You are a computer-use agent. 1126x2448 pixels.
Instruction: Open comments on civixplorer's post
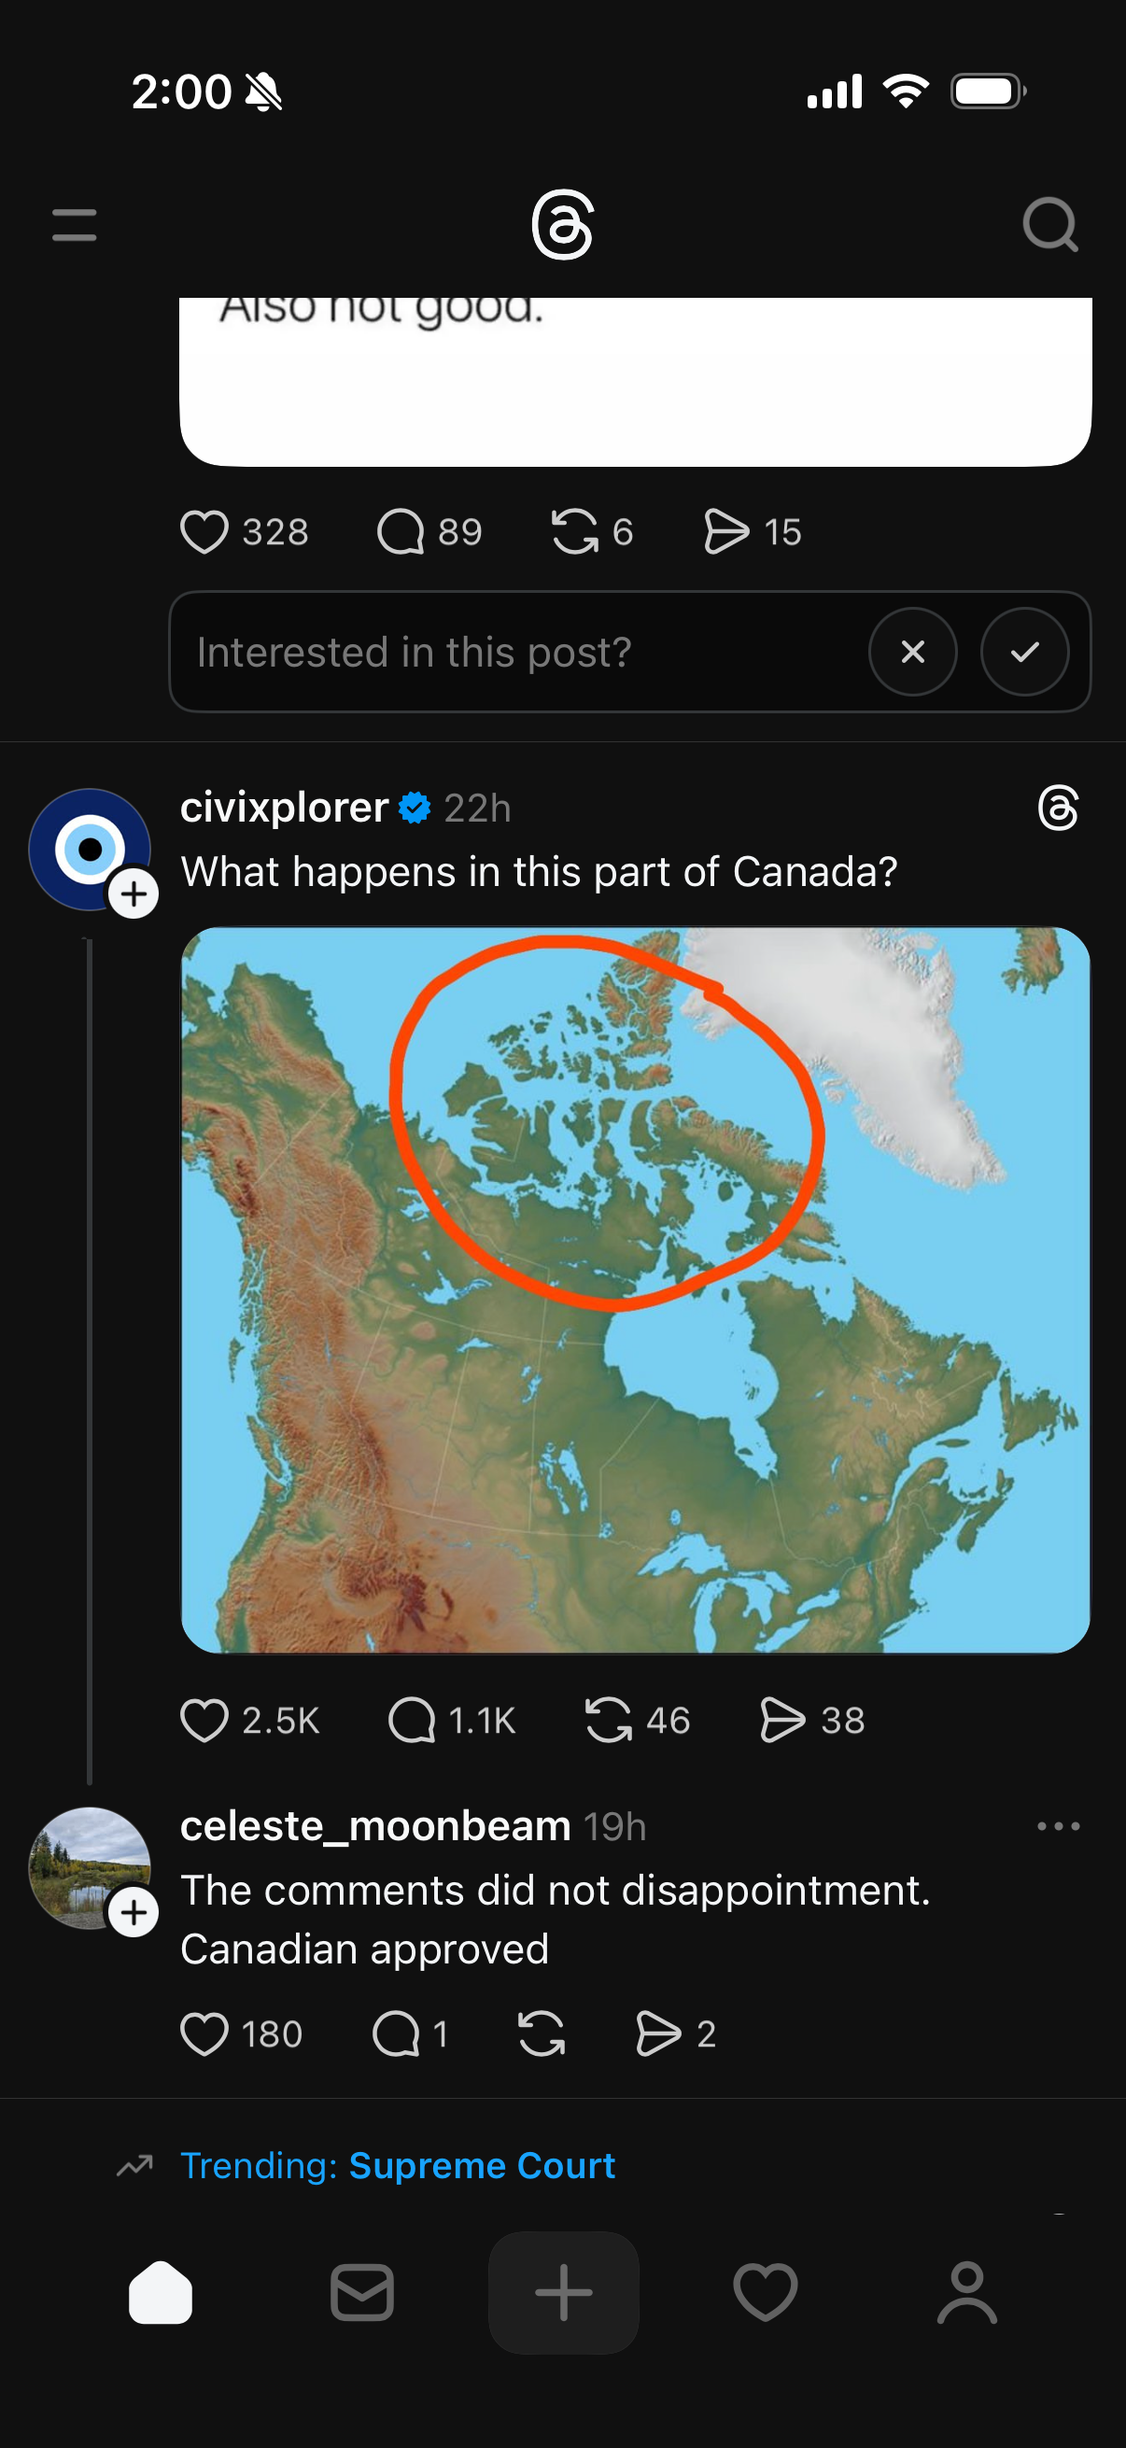412,1720
